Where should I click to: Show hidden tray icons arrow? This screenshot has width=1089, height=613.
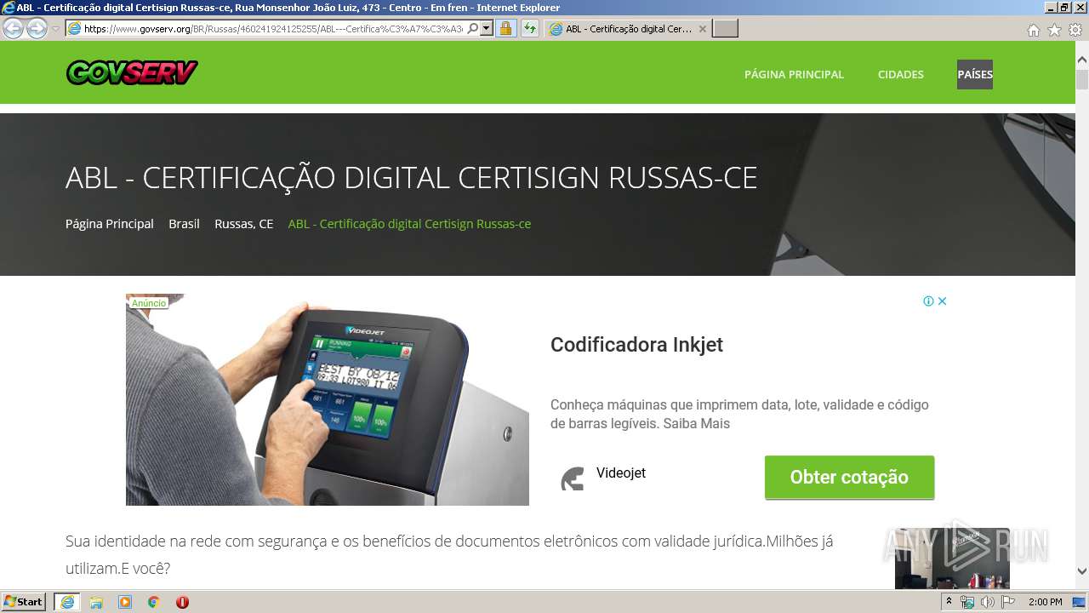[x=949, y=602]
